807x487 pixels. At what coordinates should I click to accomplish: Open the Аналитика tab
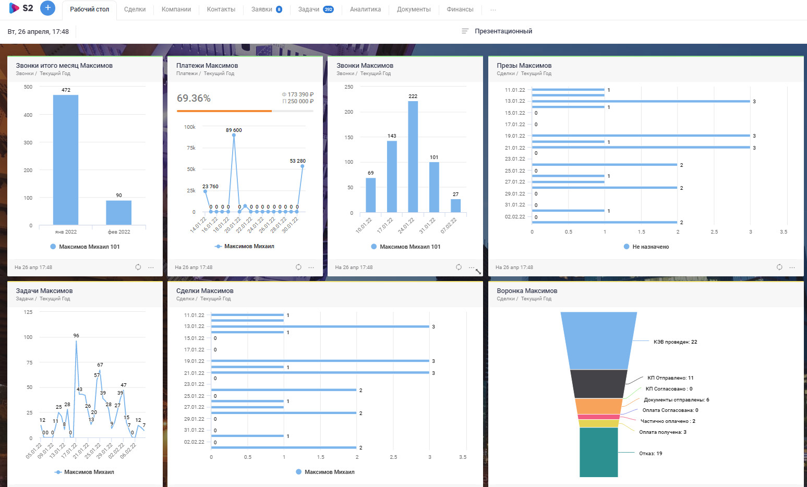365,9
